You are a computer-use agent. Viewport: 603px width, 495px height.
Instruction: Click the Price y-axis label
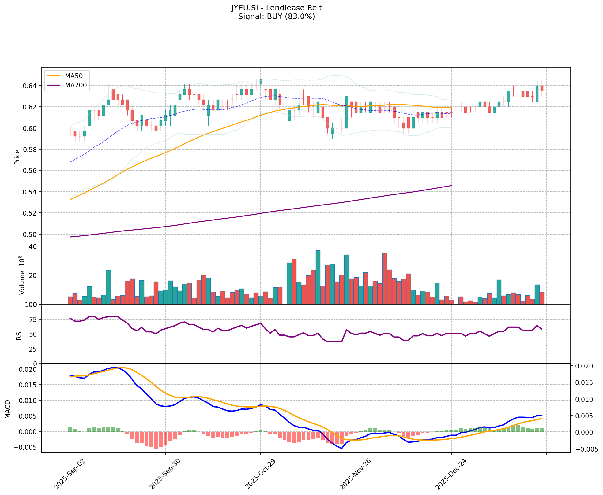click(17, 157)
